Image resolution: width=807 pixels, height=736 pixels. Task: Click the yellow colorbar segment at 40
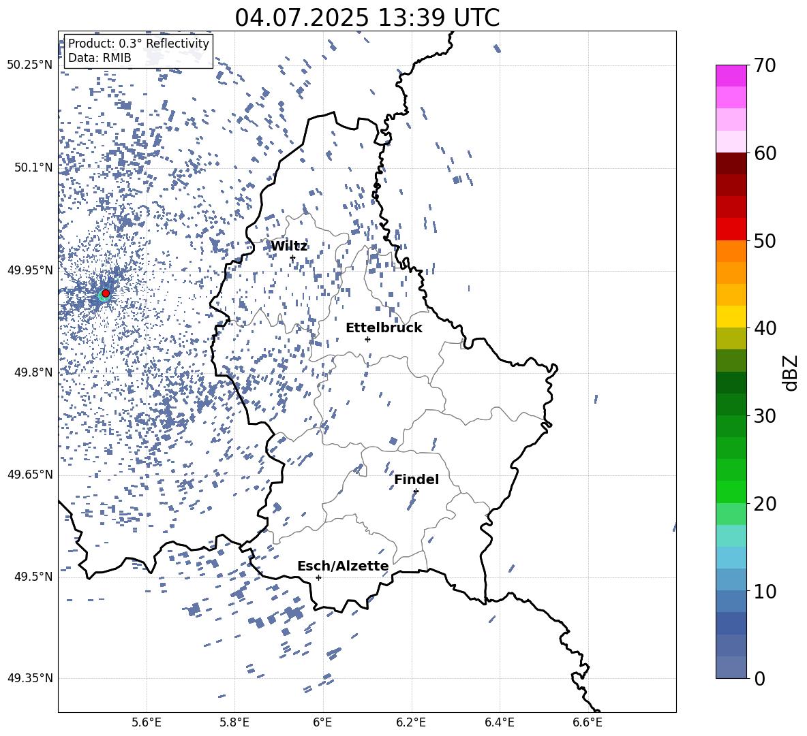coord(731,317)
